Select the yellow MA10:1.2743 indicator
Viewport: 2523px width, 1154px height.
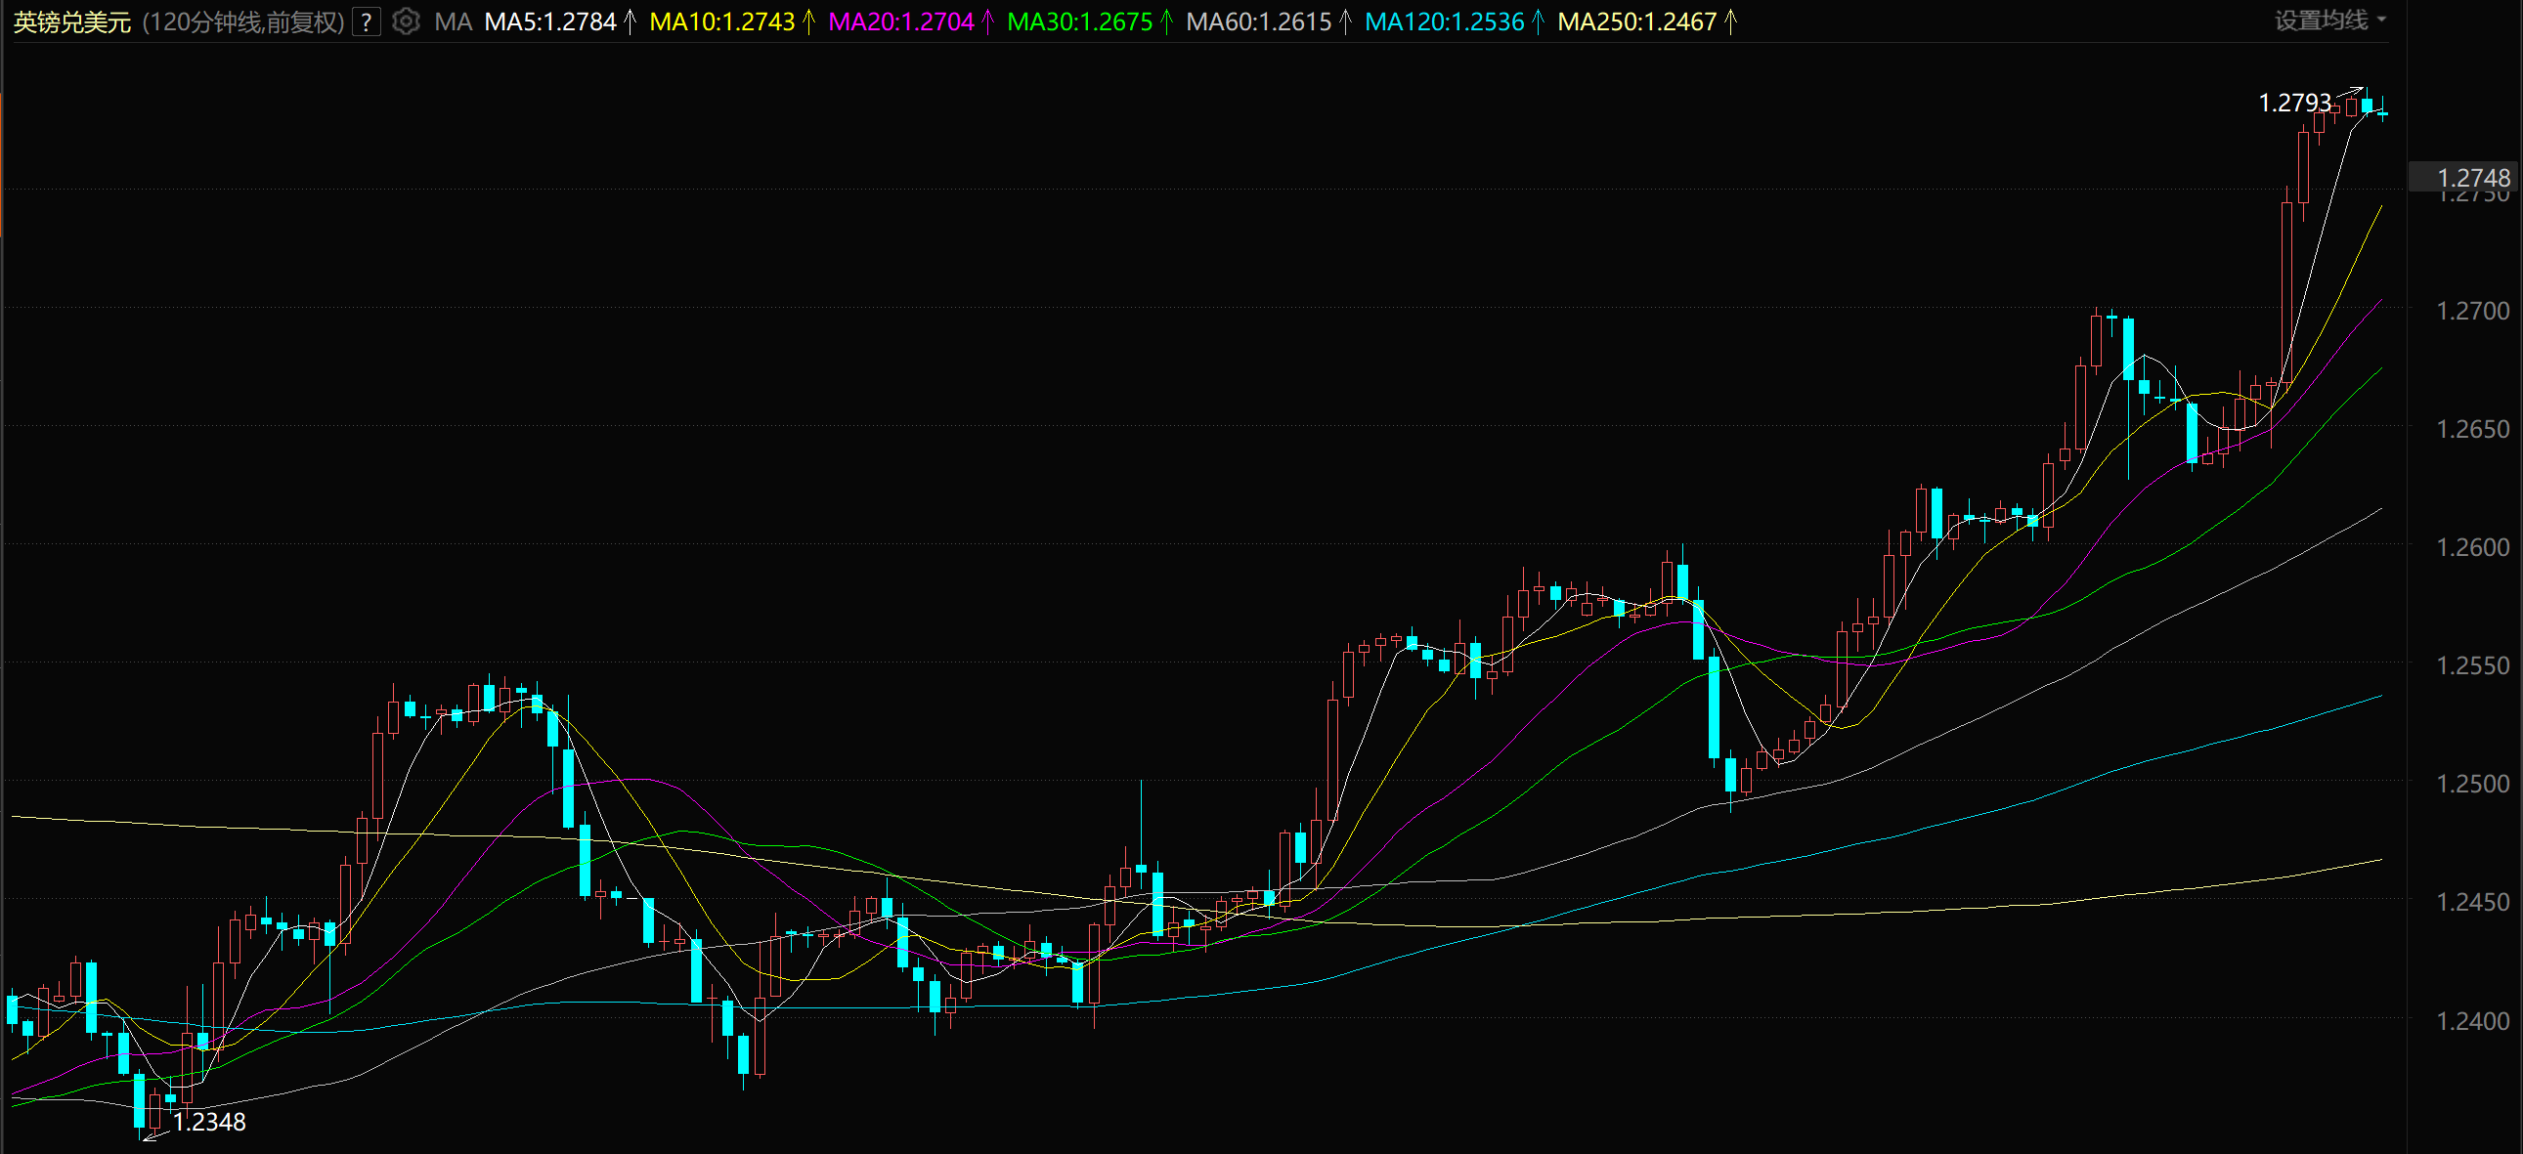[721, 21]
